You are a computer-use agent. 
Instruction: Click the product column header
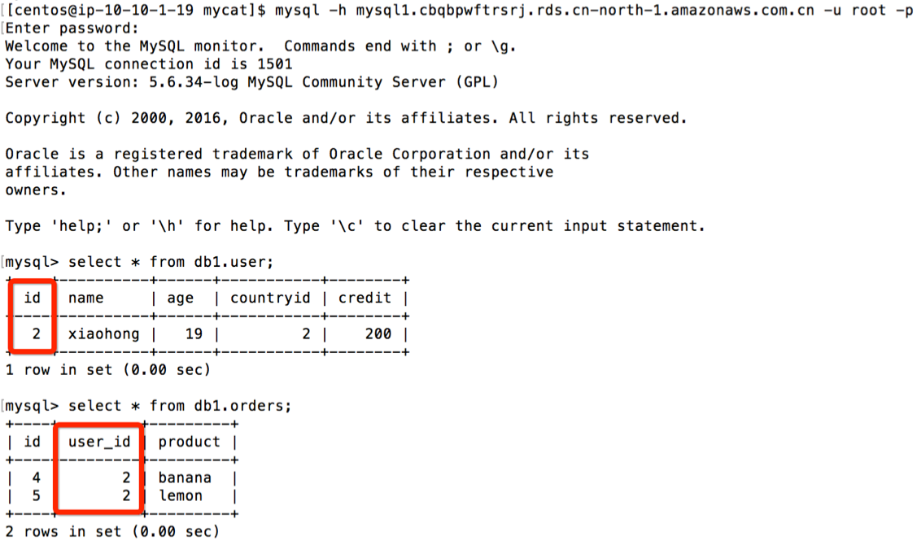189,442
